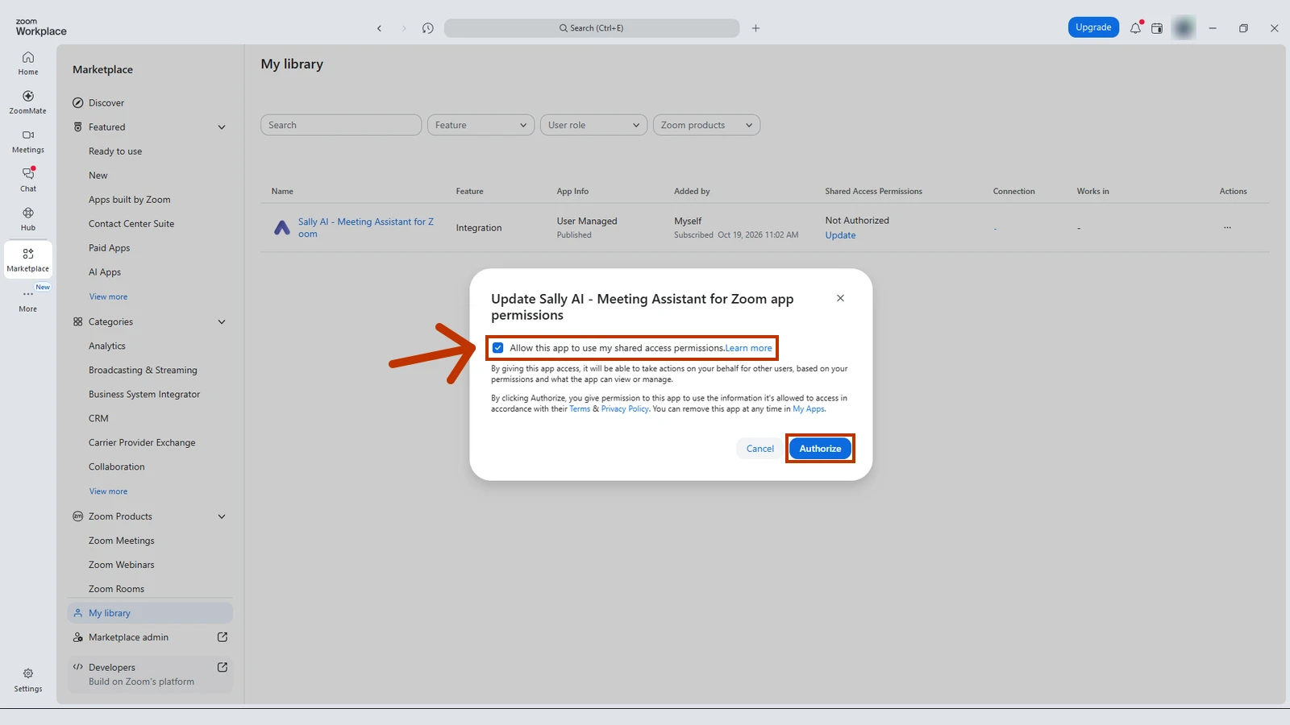The image size is (1290, 725).
Task: Click the My library search field
Action: (x=341, y=125)
